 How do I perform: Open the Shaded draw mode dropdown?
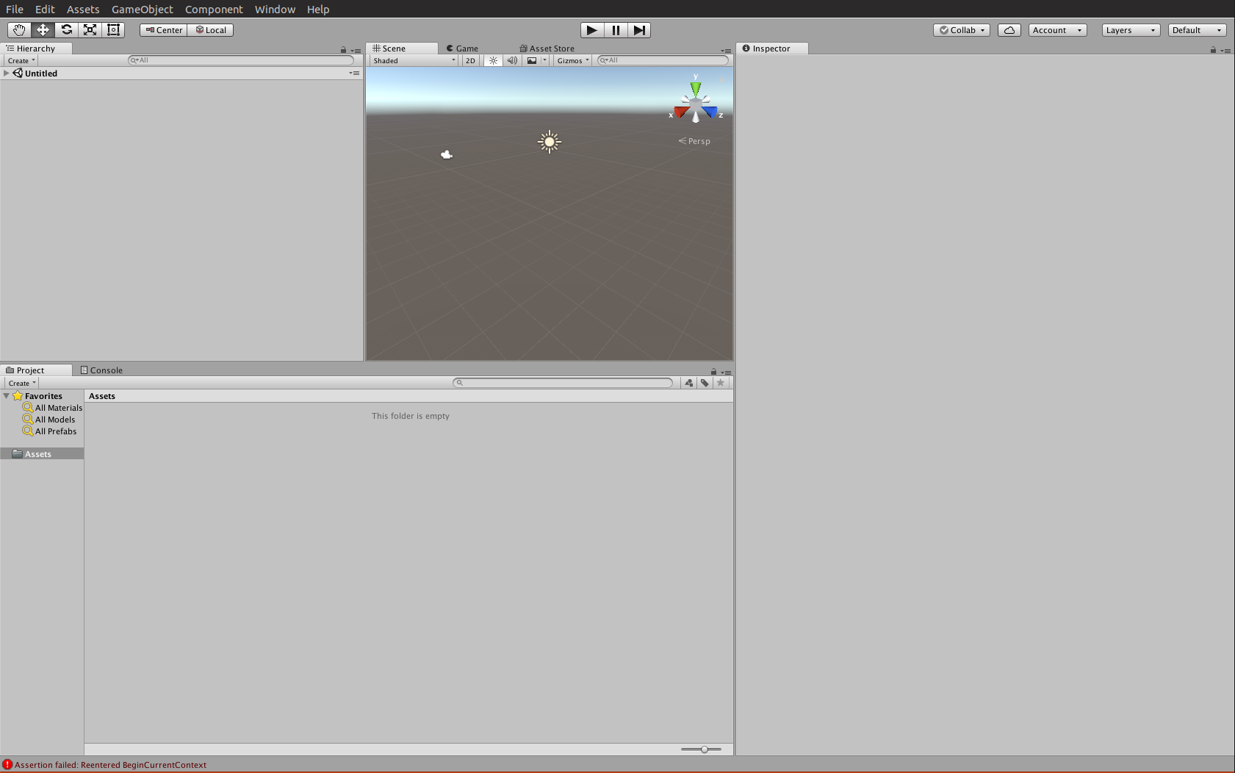point(413,60)
